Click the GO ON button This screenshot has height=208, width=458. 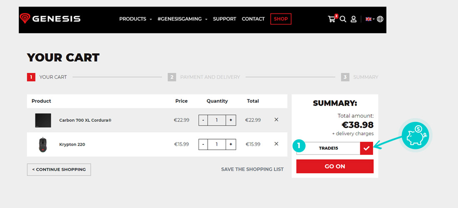click(x=335, y=166)
